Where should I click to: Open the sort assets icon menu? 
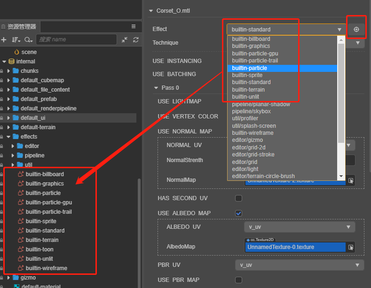[x=16, y=40]
